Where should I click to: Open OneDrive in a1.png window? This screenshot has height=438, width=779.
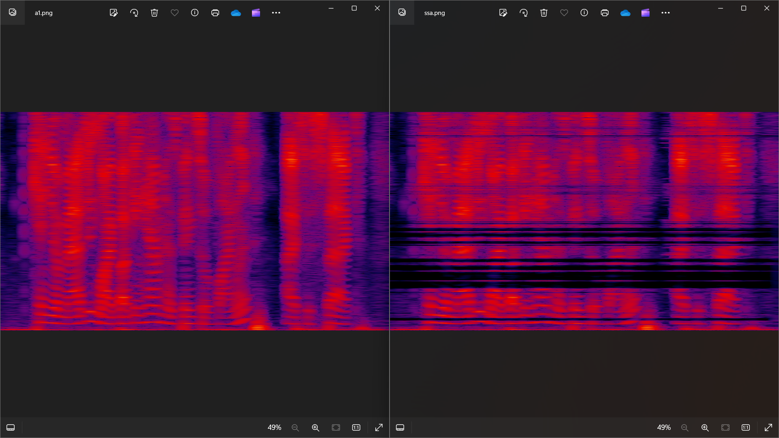(x=236, y=13)
